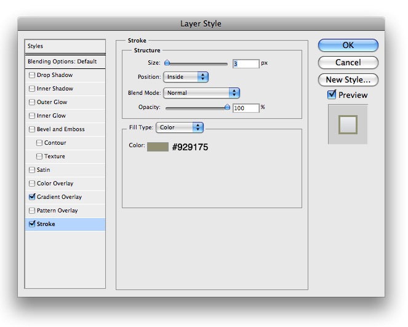Enable the Contour checkbox

[x=39, y=143]
